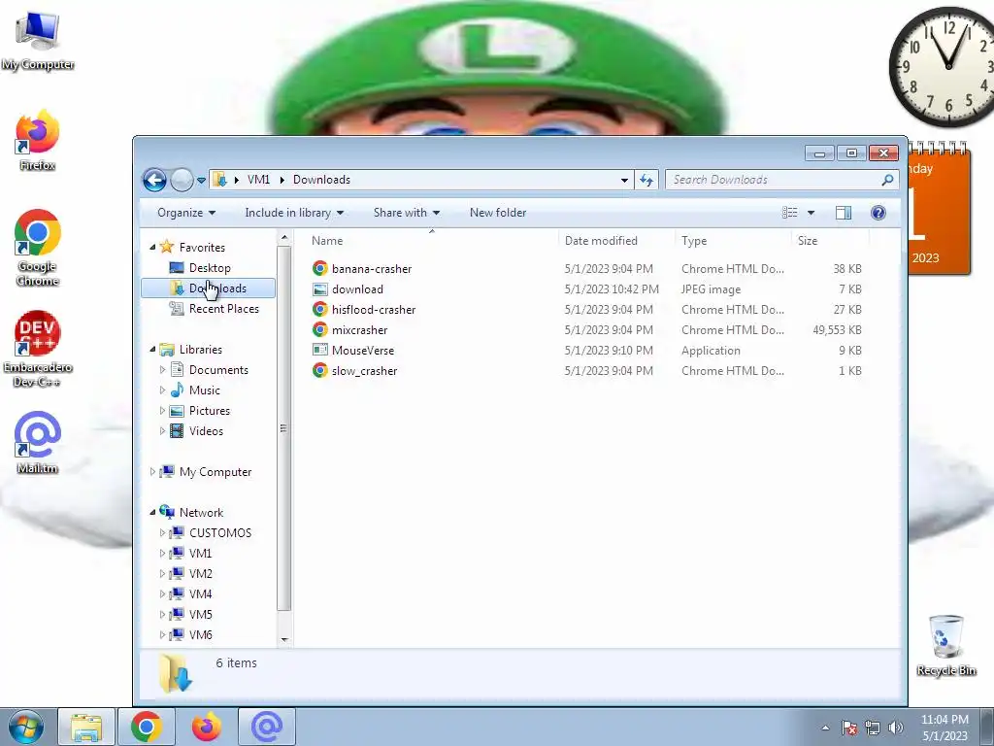This screenshot has height=746, width=994.
Task: Select Desktop under Favorites
Action: click(210, 268)
